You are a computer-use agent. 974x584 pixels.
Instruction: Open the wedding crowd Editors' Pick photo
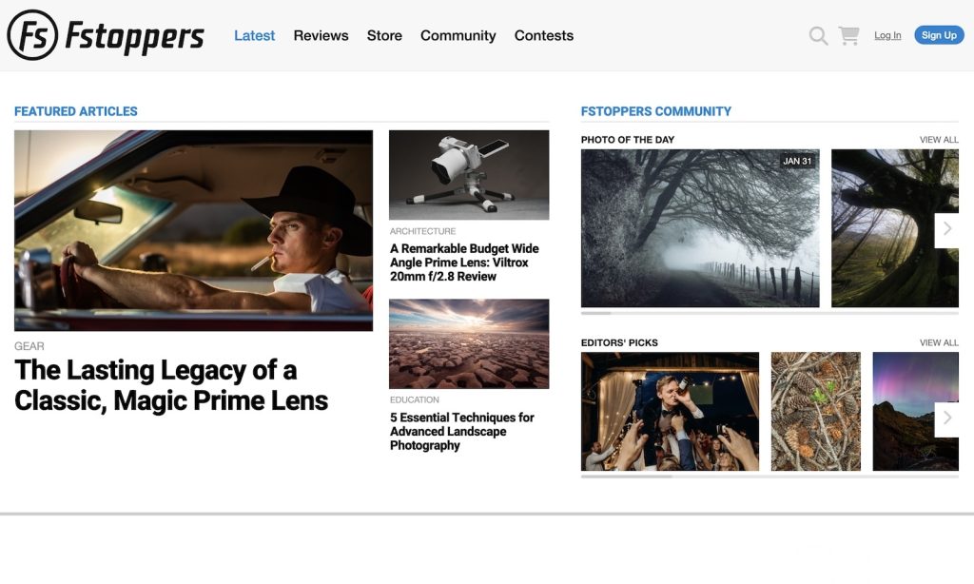(x=670, y=411)
